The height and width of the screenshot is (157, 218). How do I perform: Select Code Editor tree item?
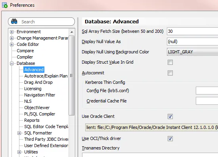tap(28, 44)
